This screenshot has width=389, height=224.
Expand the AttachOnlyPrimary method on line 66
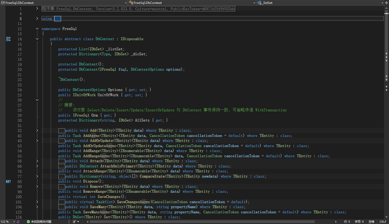pos(37,166)
